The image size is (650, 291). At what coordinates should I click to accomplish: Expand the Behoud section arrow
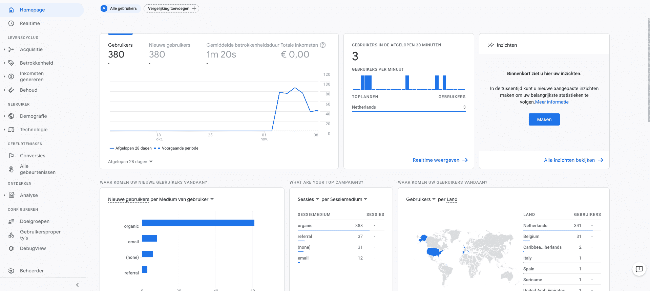4,90
